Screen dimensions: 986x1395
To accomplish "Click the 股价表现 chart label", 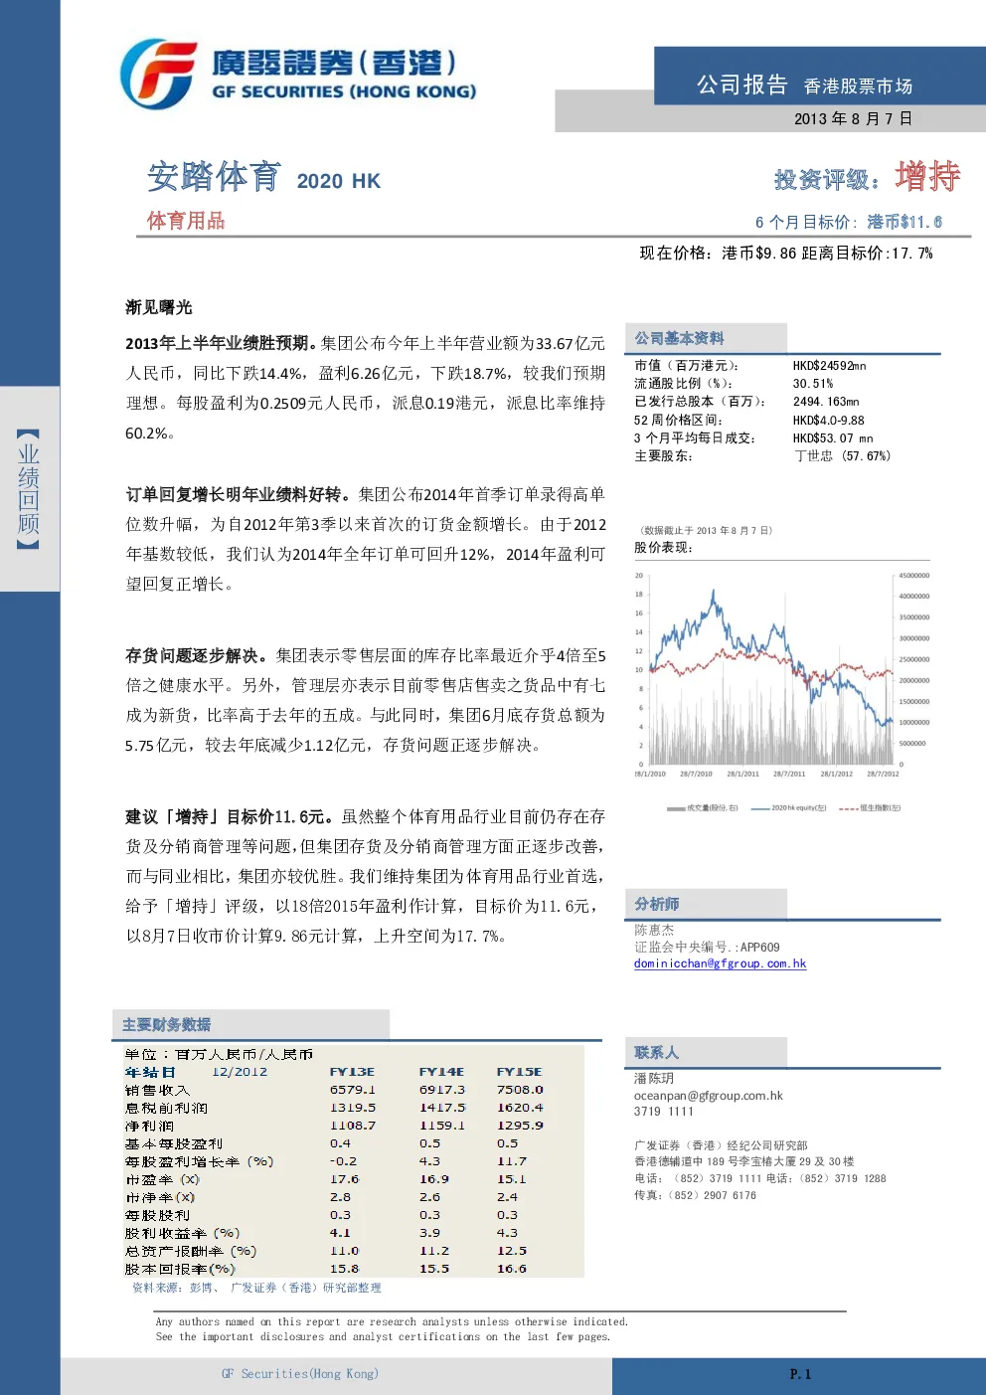I will pos(663,548).
